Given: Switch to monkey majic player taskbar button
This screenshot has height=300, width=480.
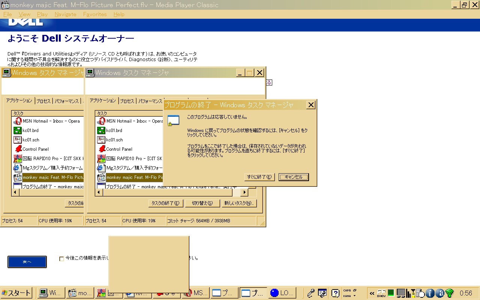Looking at the screenshot, I should [x=79, y=293].
